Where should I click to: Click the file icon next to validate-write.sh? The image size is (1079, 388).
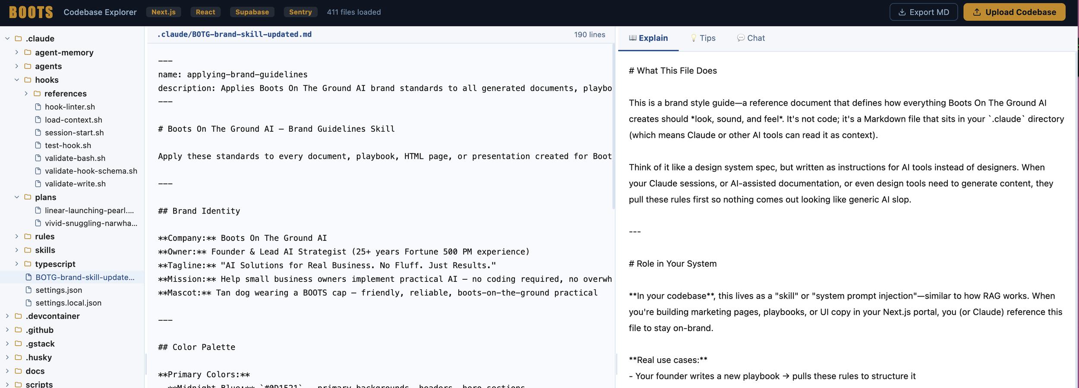(x=38, y=183)
